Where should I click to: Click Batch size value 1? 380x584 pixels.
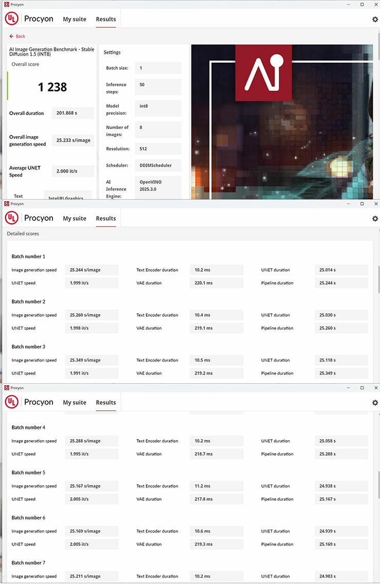[x=158, y=68]
